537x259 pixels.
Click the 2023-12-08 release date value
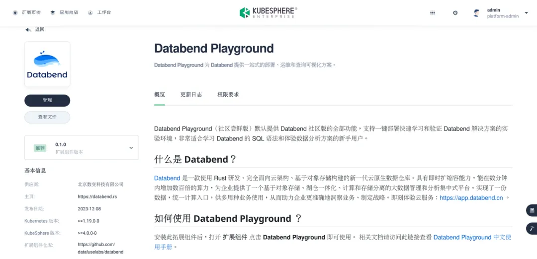click(x=89, y=209)
